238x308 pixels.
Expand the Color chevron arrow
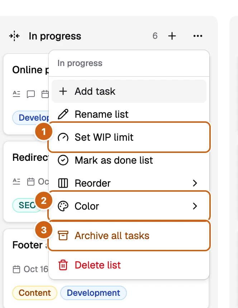(195, 206)
